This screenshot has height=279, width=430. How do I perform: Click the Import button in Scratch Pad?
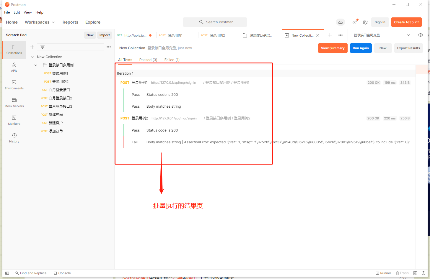pos(105,35)
